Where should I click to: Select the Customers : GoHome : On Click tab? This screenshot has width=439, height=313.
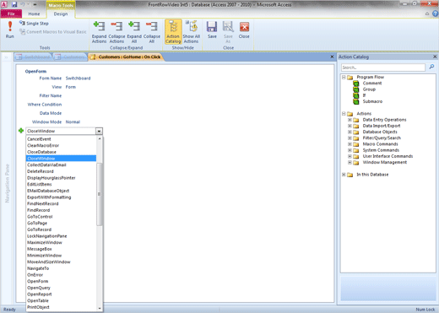point(126,57)
